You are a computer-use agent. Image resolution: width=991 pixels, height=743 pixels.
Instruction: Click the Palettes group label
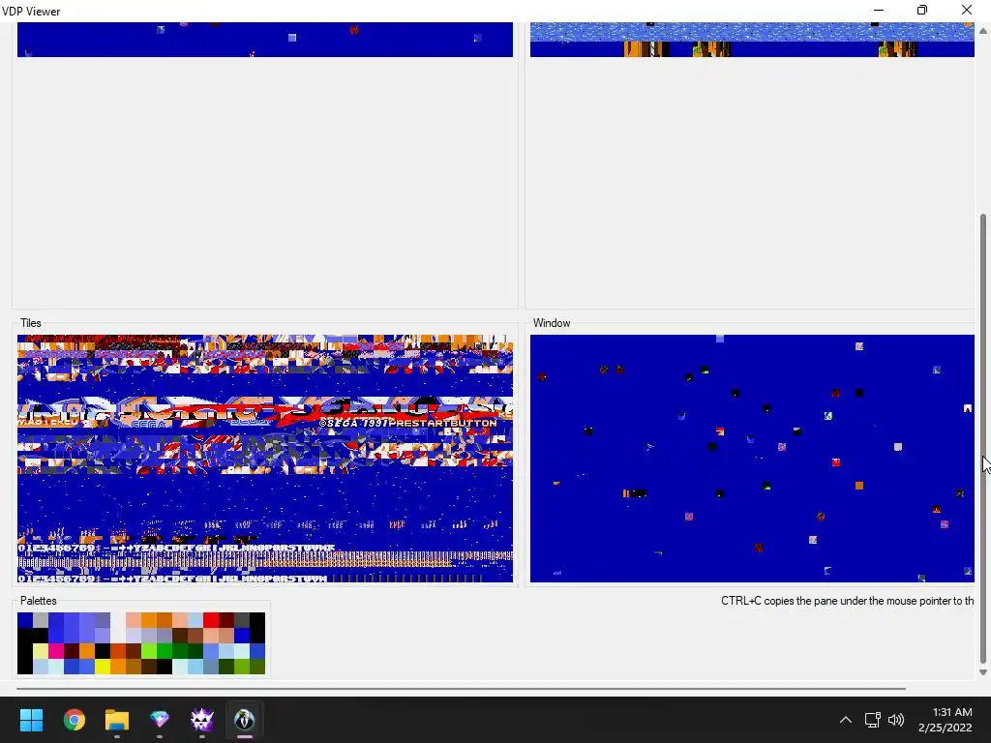38,601
